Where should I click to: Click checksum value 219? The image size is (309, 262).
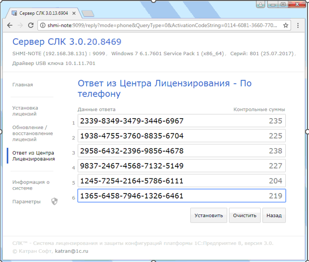tap(275, 196)
